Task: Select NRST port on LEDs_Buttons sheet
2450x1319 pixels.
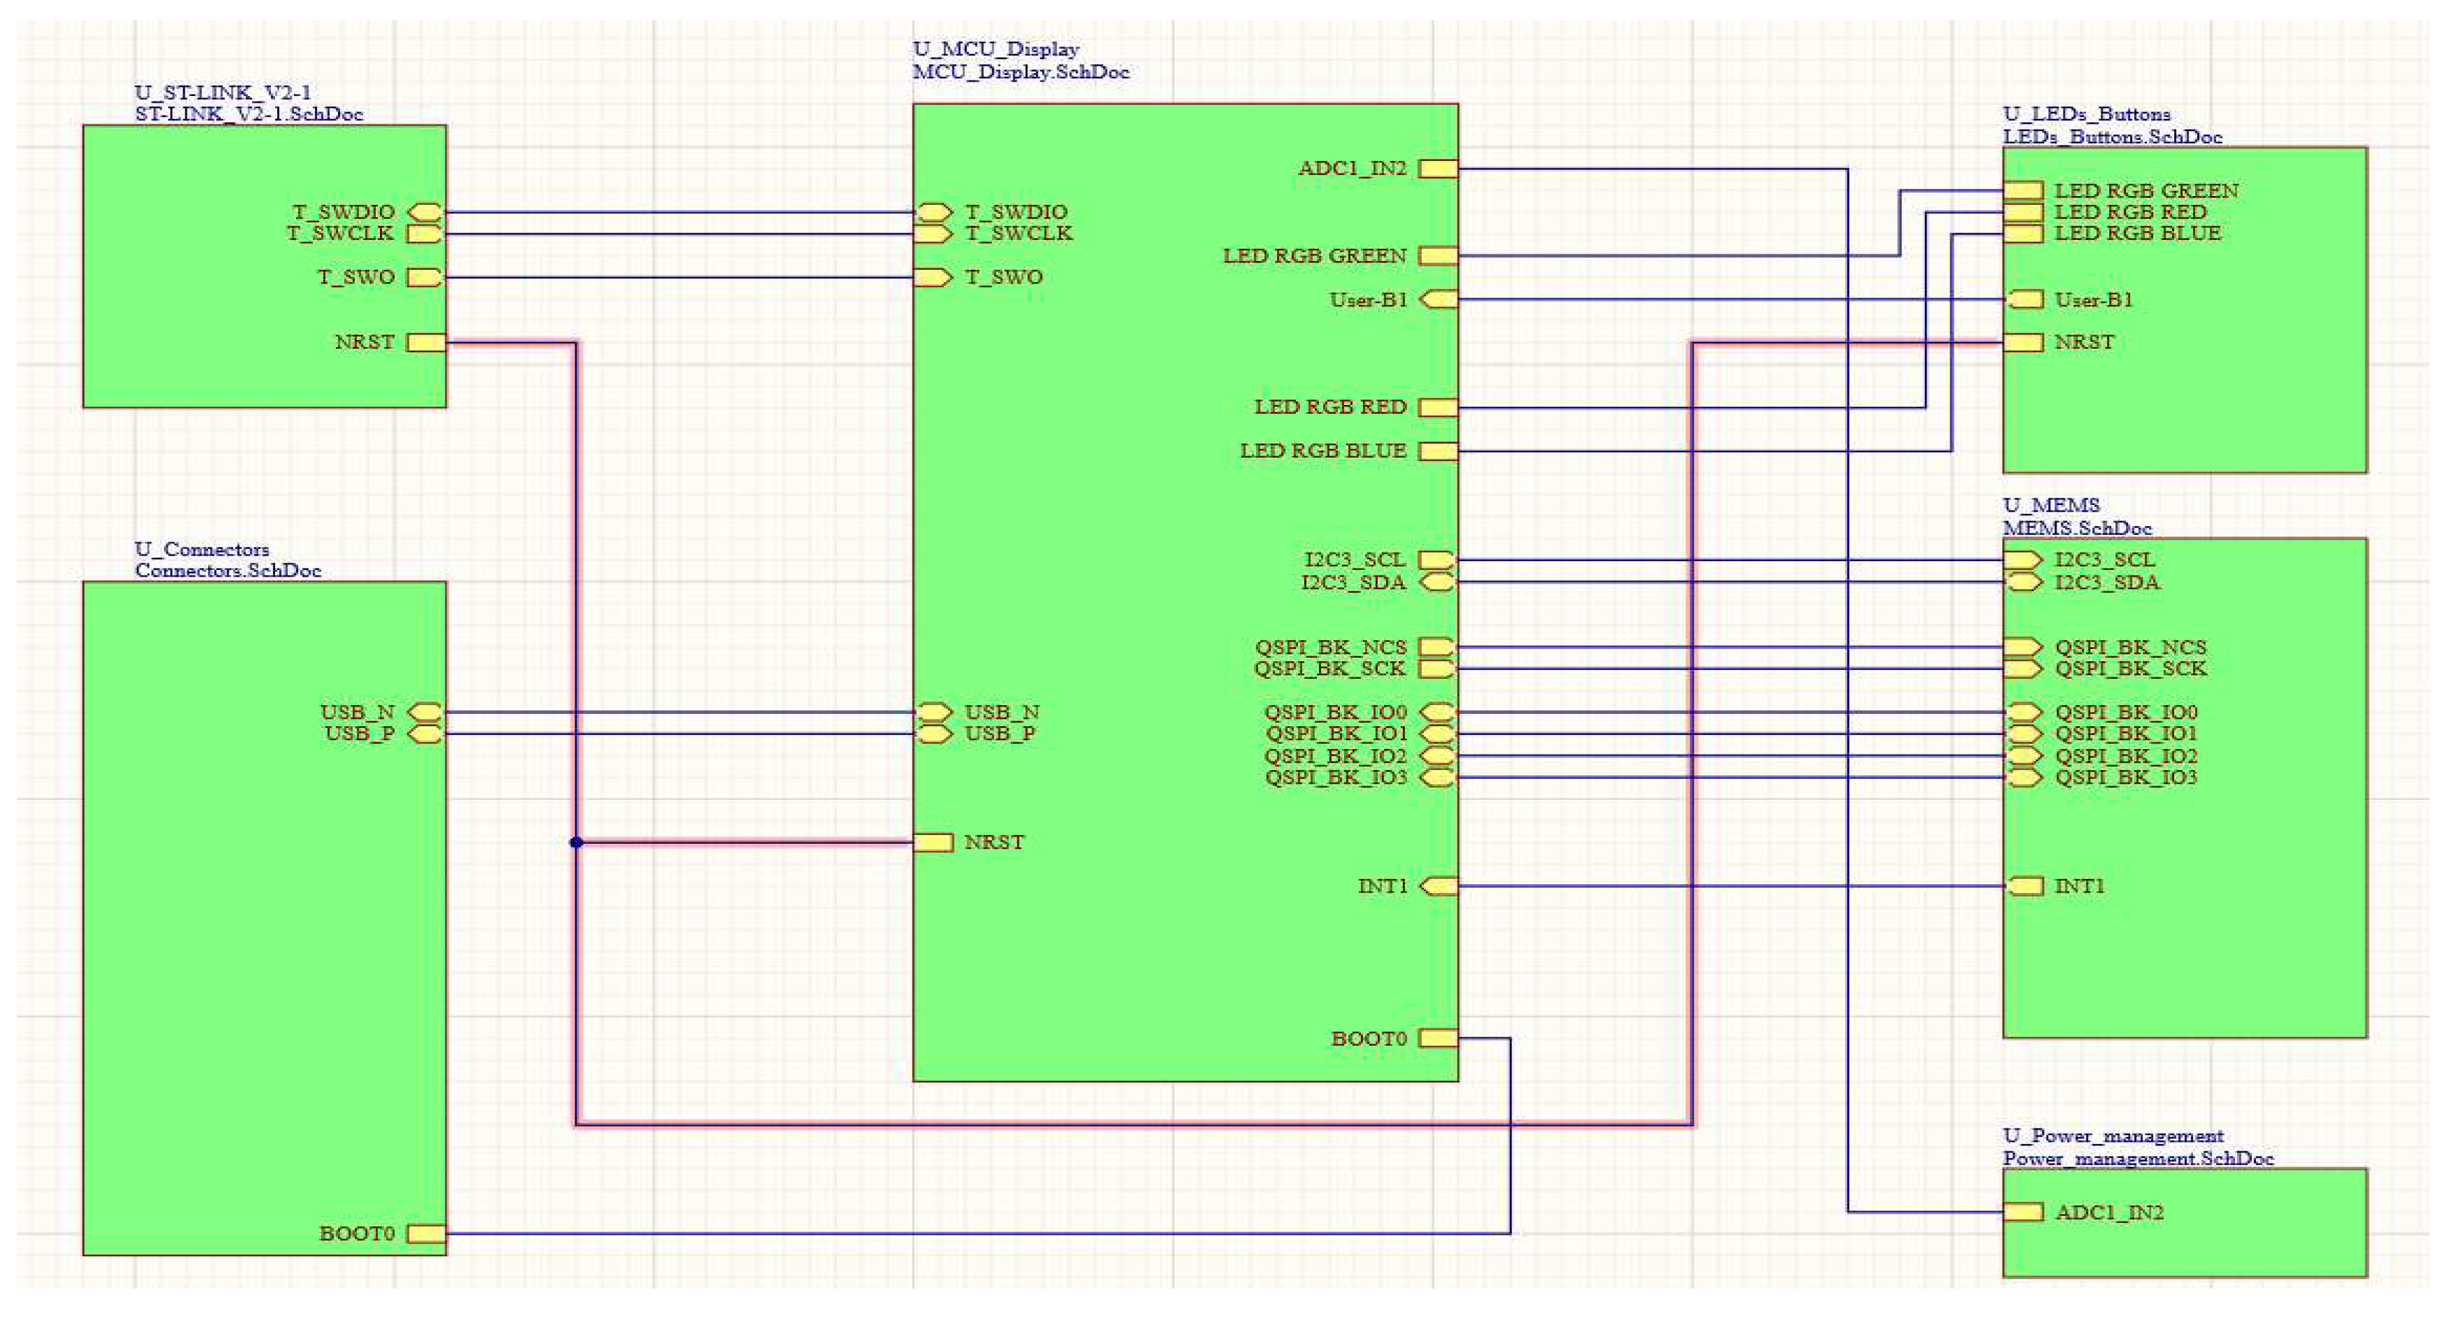Action: coord(2024,342)
